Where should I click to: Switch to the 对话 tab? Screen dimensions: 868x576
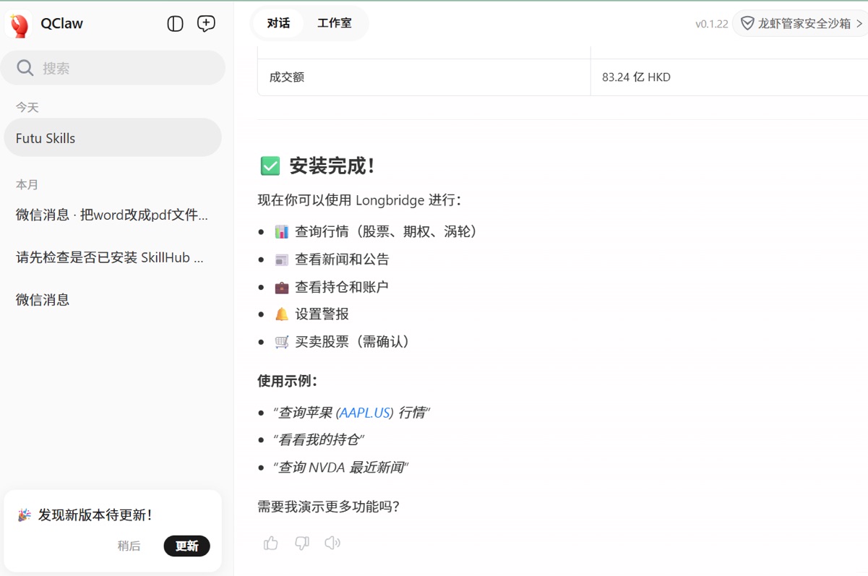coord(278,23)
